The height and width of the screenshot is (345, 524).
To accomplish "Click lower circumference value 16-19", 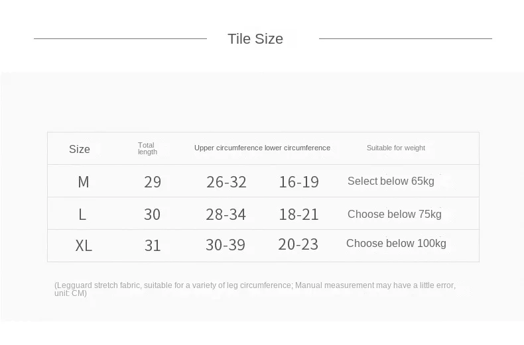I will click(298, 182).
